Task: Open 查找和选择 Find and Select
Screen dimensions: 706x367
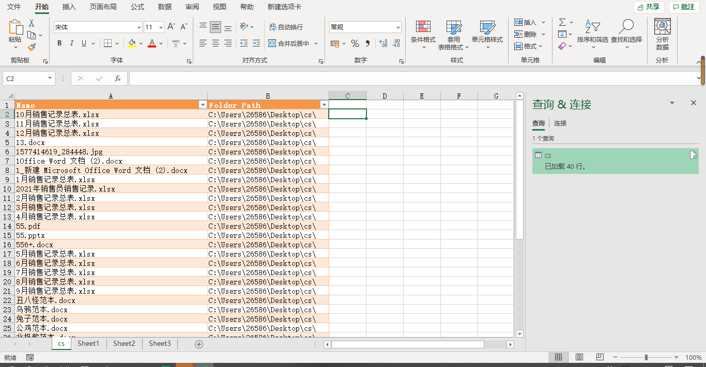Action: [x=626, y=35]
